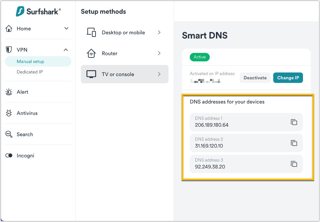Image resolution: width=320 pixels, height=222 pixels.
Task: Toggle the Incogni switch icon
Action: [x=9, y=156]
